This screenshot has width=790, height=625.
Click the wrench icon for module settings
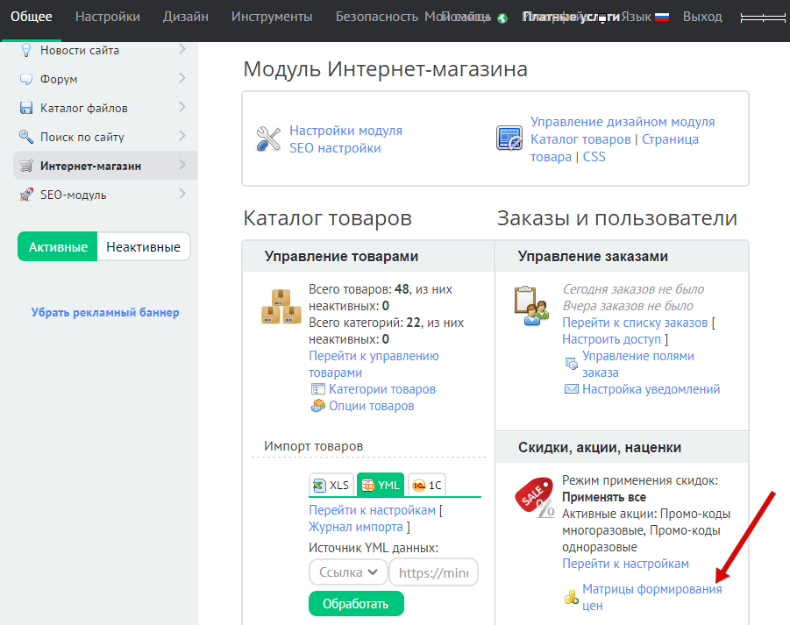[x=268, y=138]
